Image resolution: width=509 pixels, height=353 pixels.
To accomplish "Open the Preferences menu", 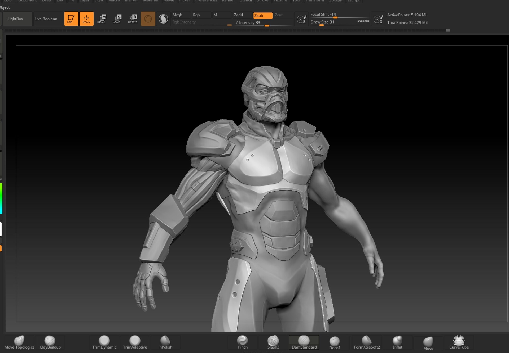I will pos(206,1).
